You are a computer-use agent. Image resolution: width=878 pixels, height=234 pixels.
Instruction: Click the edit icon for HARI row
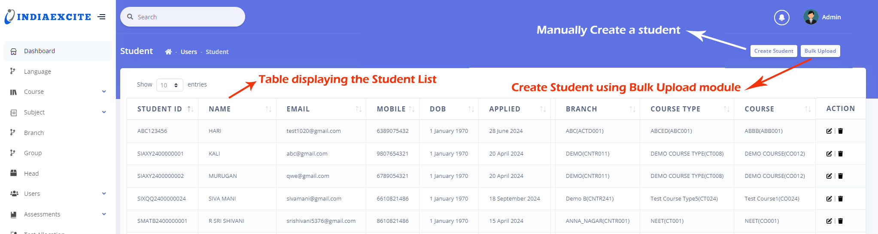tap(829, 131)
